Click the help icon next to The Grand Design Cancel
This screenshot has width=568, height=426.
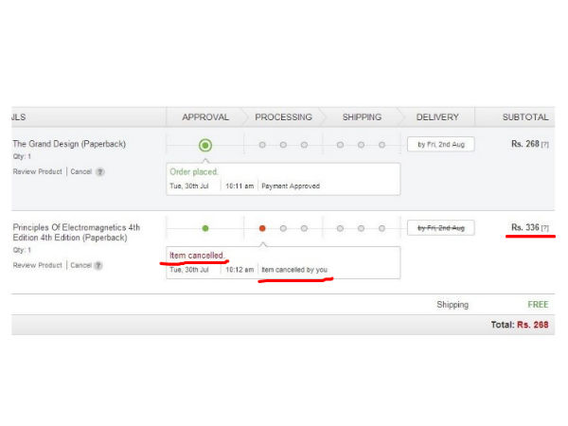100,171
